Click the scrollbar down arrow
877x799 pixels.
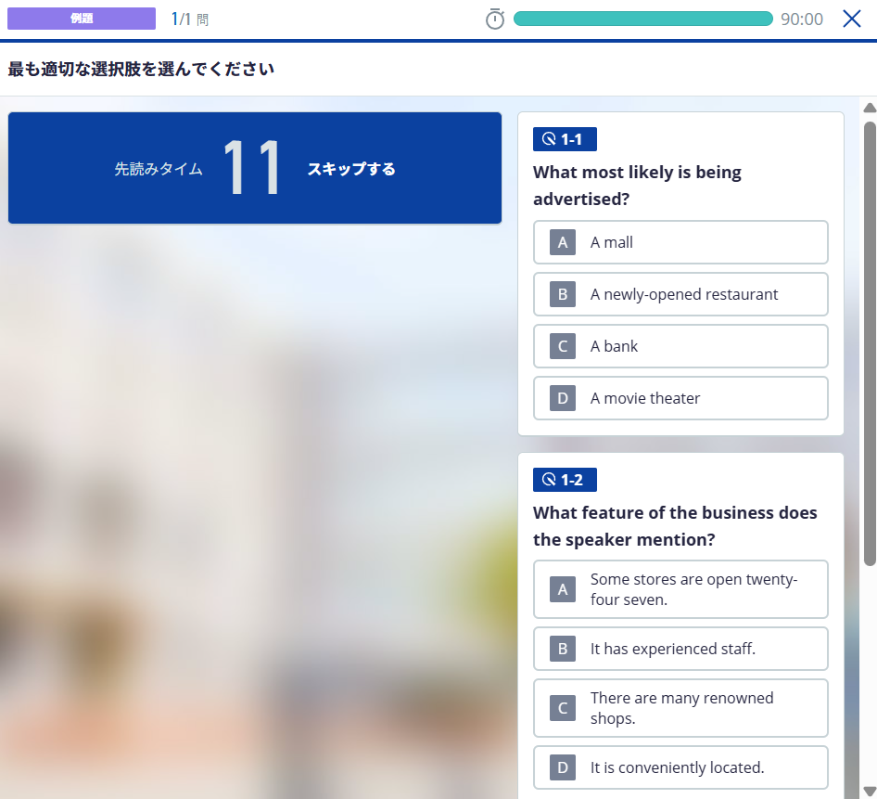point(870,791)
